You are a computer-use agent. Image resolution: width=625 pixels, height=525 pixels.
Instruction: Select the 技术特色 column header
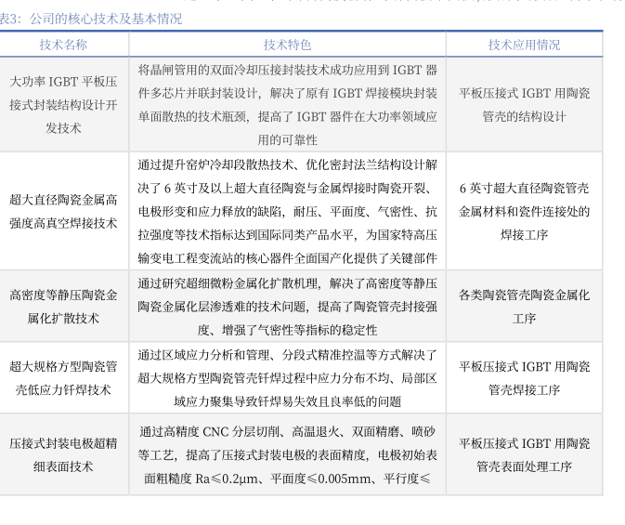tap(287, 45)
